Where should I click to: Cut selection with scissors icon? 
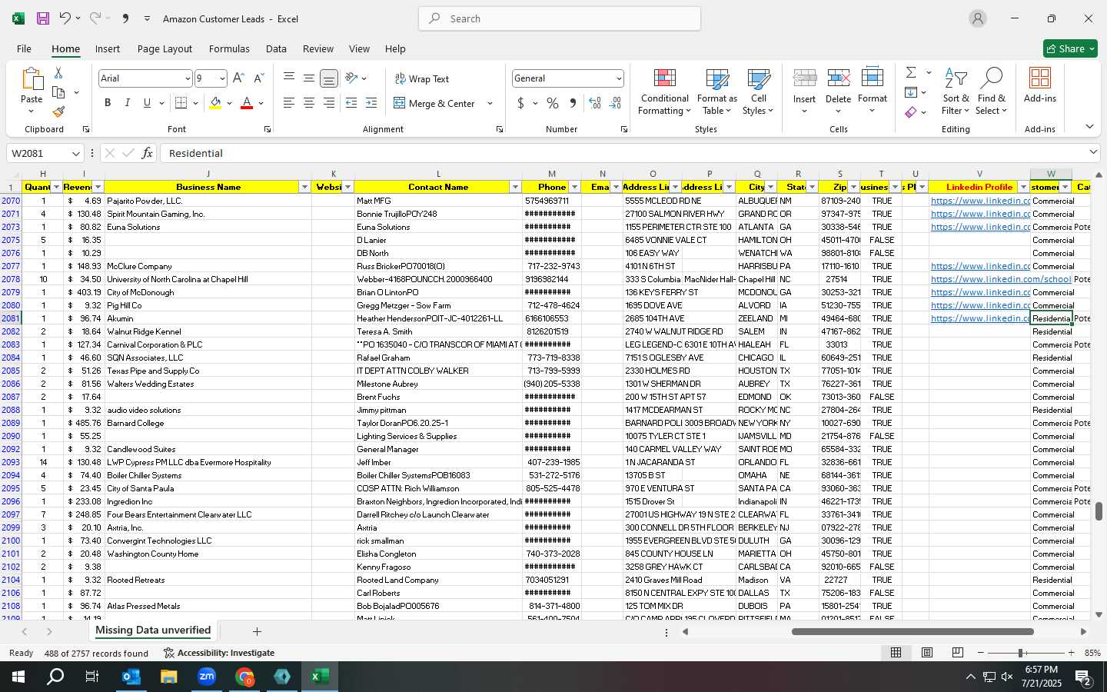coord(58,72)
